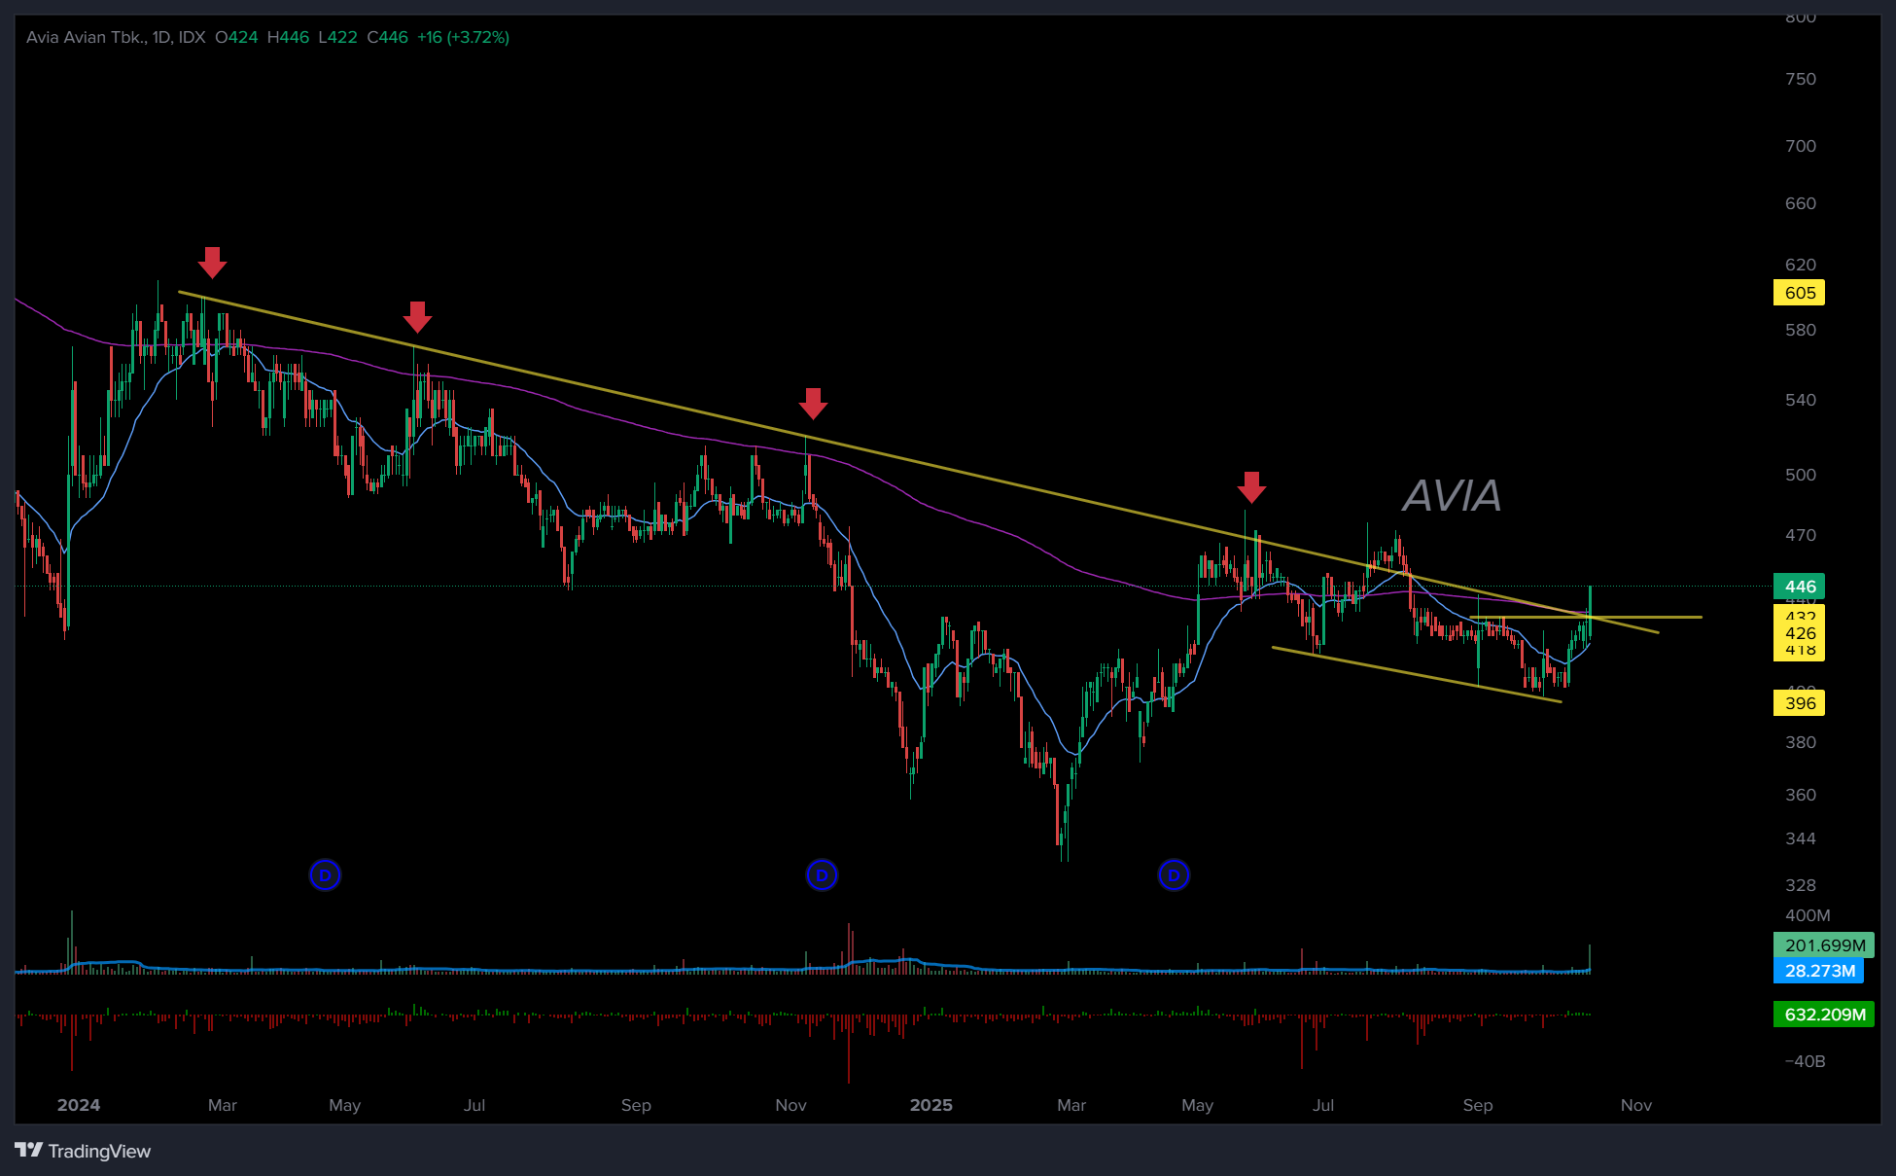1896x1176 pixels.
Task: Open the dividend marker below May 2024
Action: pos(325,875)
